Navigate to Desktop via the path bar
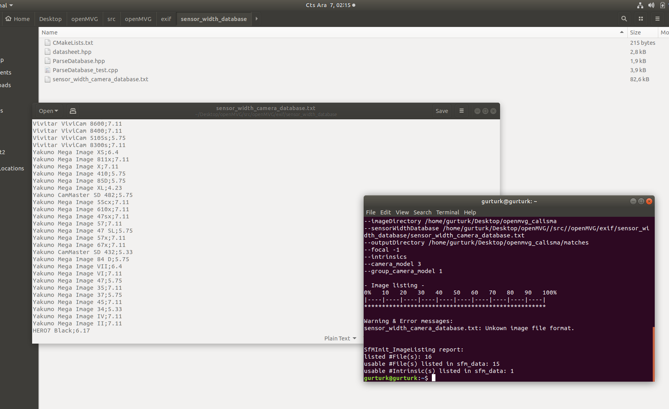Screen dimensions: 669x409 50,19
